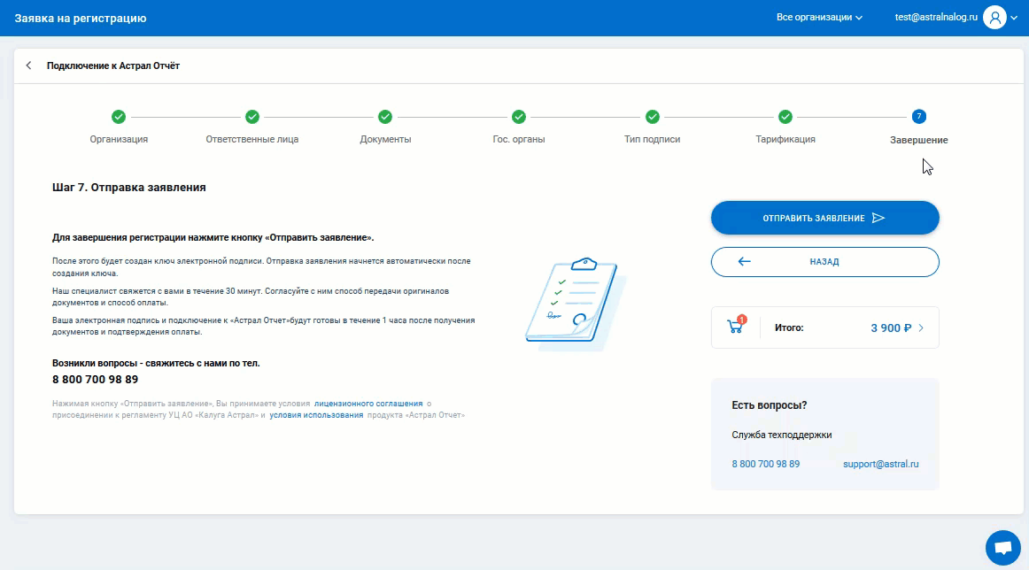This screenshot has width=1029, height=570.
Task: Click the back arrow beside Подключение к Астрал Отчёт
Action: tap(29, 65)
